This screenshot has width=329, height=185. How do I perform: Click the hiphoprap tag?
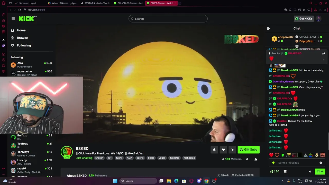click(189, 158)
